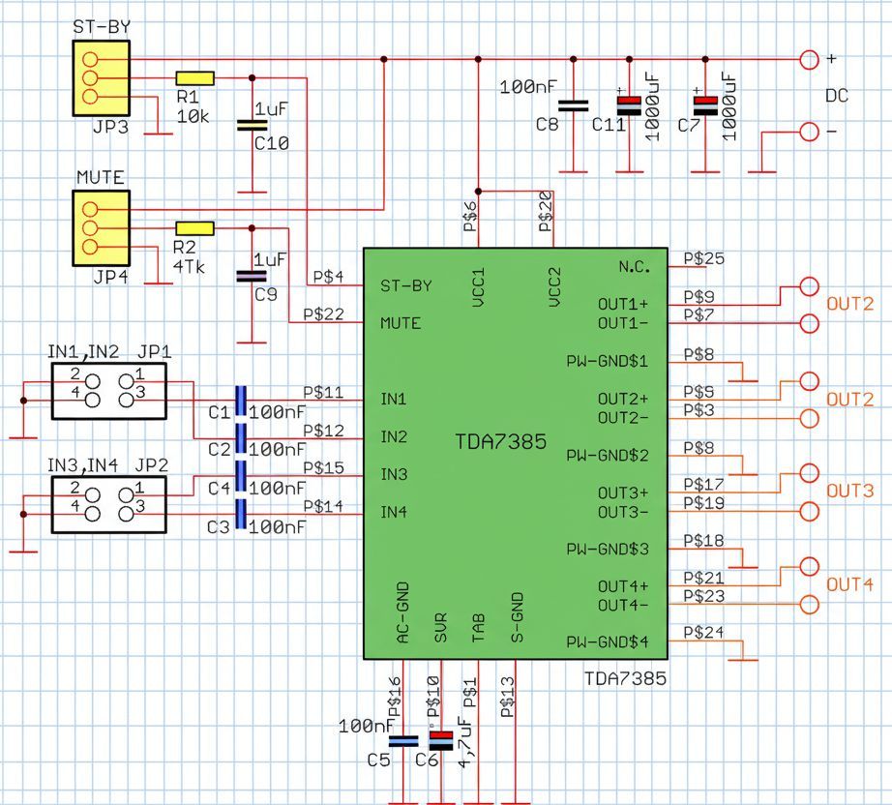The image size is (892, 805).
Task: Click the ST-BY label above JP3
Action: pos(102,27)
